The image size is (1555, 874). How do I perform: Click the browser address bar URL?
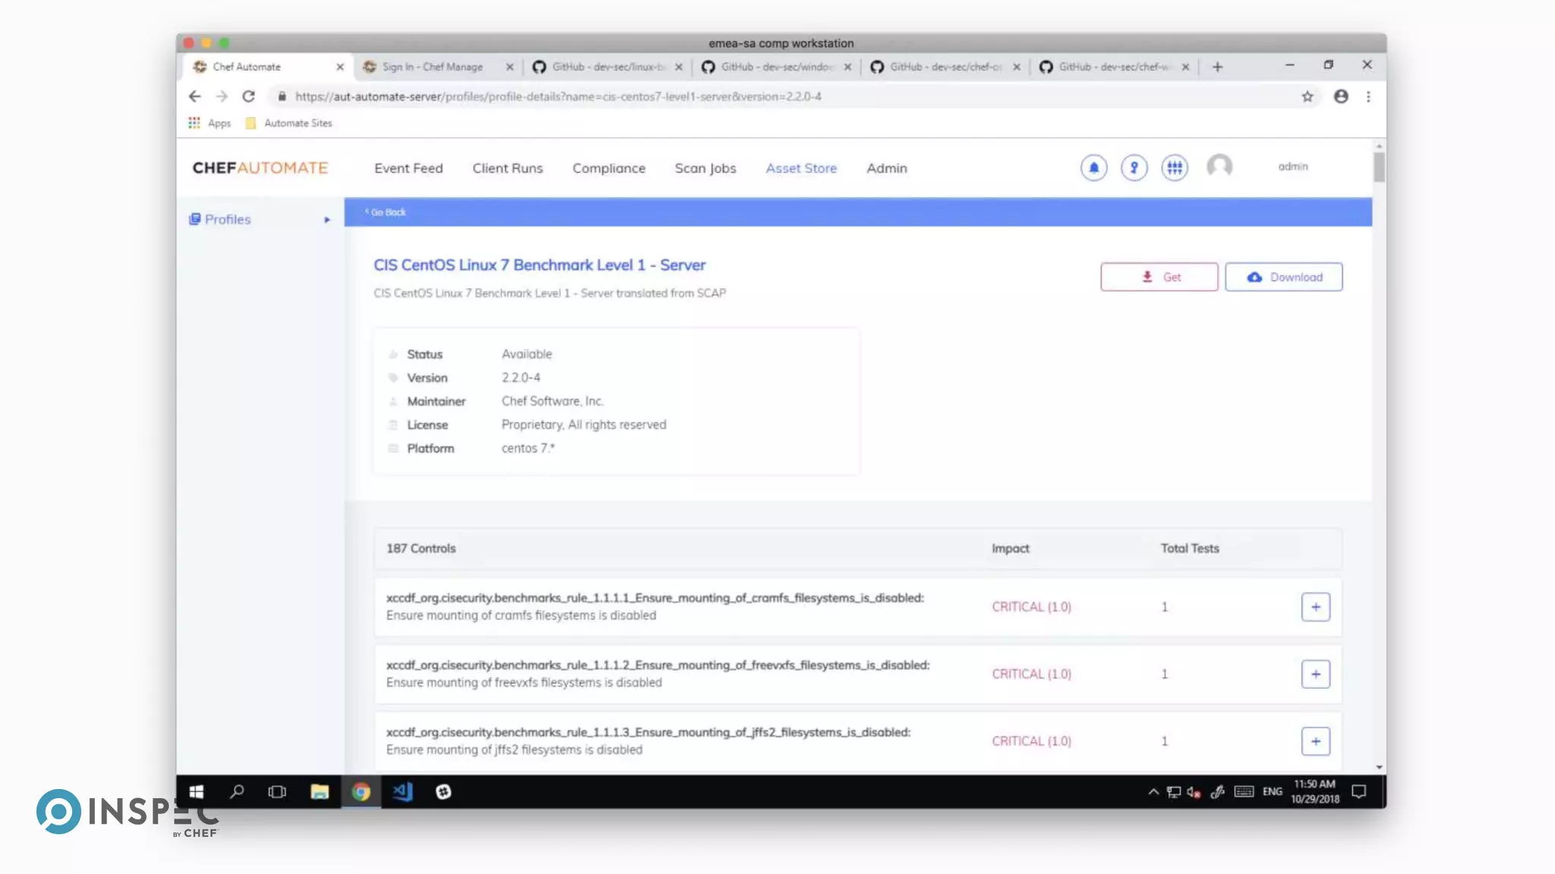pyautogui.click(x=558, y=96)
